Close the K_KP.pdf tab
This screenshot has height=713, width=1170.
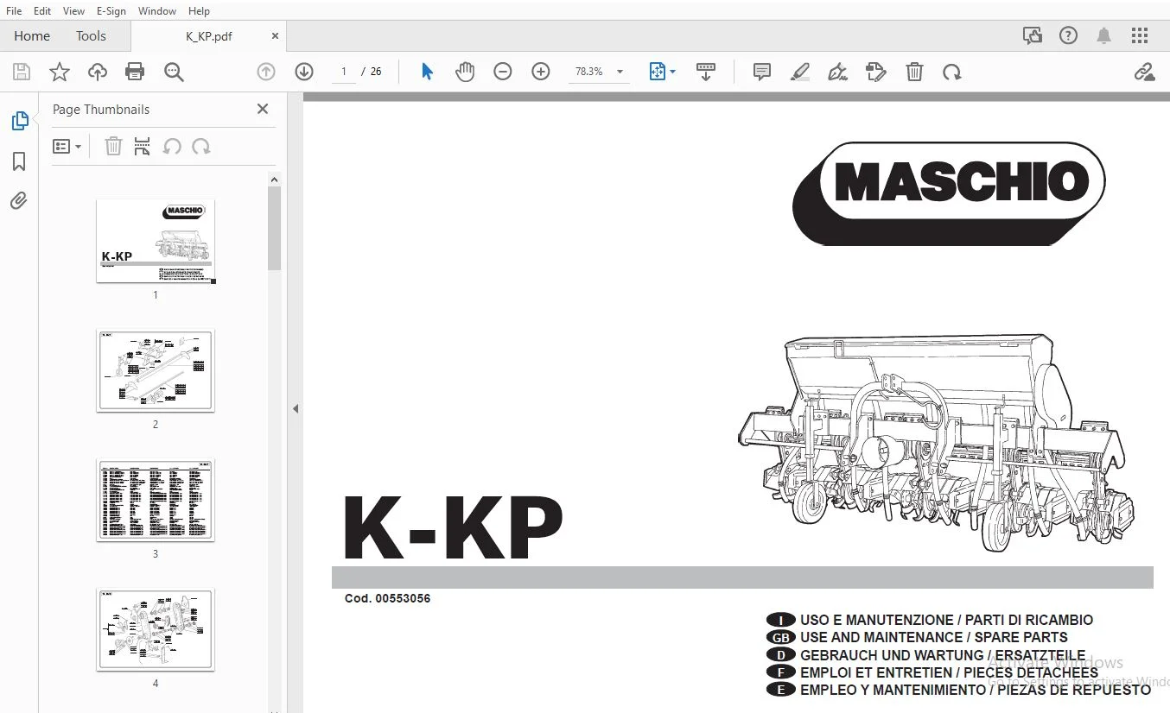point(276,36)
